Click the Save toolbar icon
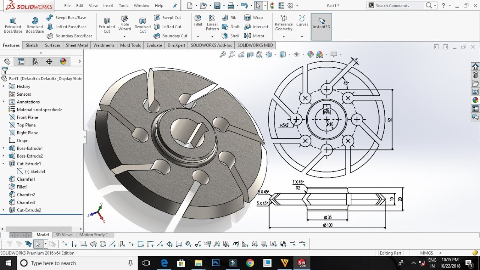This screenshot has width=480, height=270. (217, 6)
